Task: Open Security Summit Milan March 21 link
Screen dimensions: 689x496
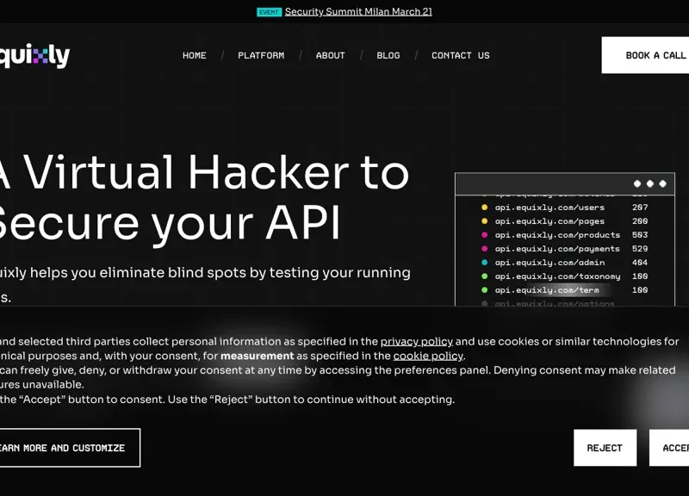Action: pos(358,12)
